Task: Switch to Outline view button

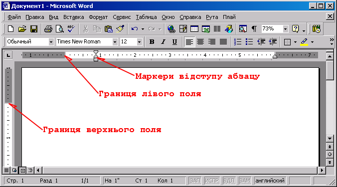Action: click(30, 171)
